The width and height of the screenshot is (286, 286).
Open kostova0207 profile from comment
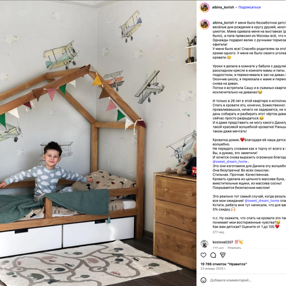[x=222, y=242]
